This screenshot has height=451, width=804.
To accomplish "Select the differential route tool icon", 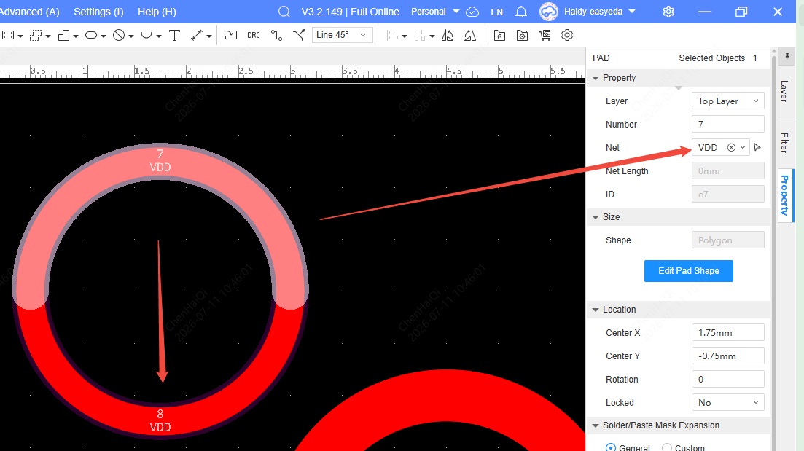I will pyautogui.click(x=299, y=36).
